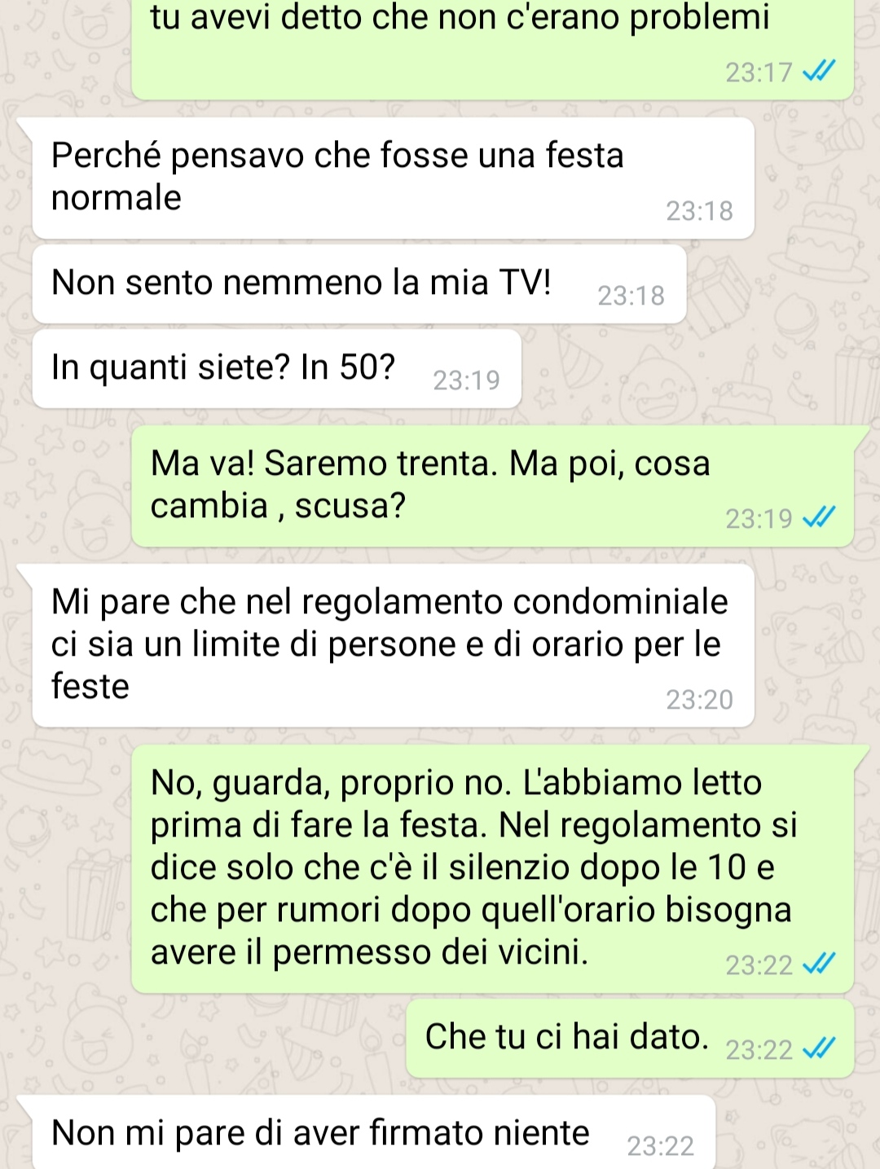Select message 'Perché pensavo che fosse una festa normale'

pyautogui.click(x=393, y=178)
